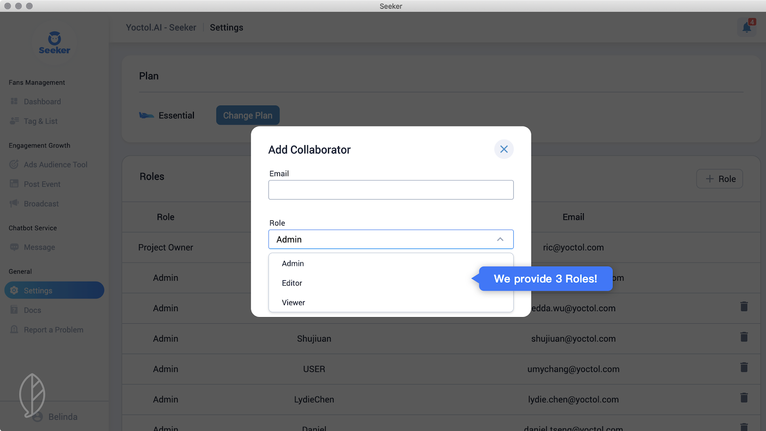Click the Essential plan name
Screen dimensions: 766x431
point(176,115)
